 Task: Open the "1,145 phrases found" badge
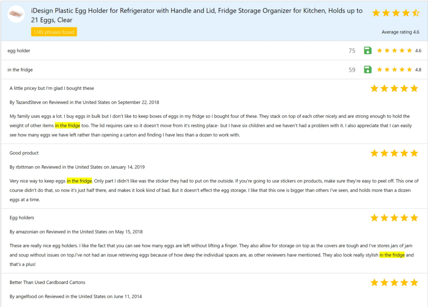tap(53, 31)
